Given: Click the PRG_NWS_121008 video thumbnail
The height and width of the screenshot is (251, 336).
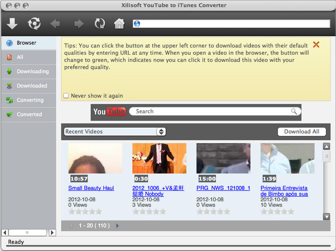Looking at the screenshot, I should (223, 162).
